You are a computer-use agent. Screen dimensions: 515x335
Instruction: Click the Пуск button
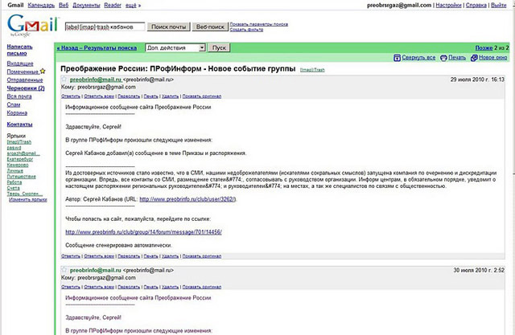[x=219, y=48]
